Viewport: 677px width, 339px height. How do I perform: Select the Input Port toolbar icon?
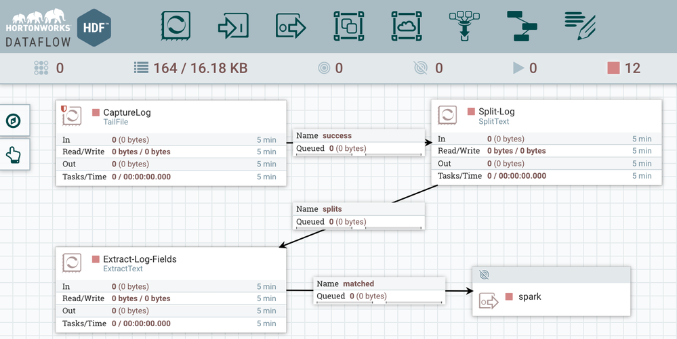[233, 27]
